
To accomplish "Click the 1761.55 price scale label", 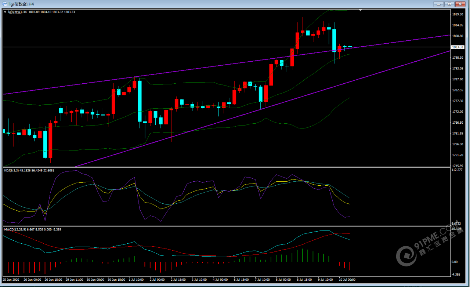I will coord(457,133).
